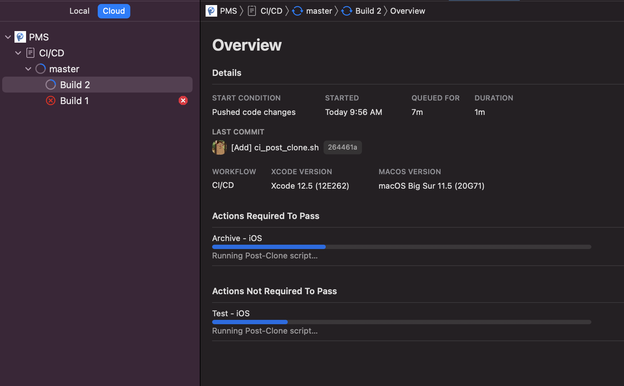Open the Archive - iOS action

(x=237, y=238)
